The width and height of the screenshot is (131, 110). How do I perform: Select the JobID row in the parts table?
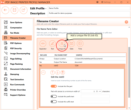82,65
